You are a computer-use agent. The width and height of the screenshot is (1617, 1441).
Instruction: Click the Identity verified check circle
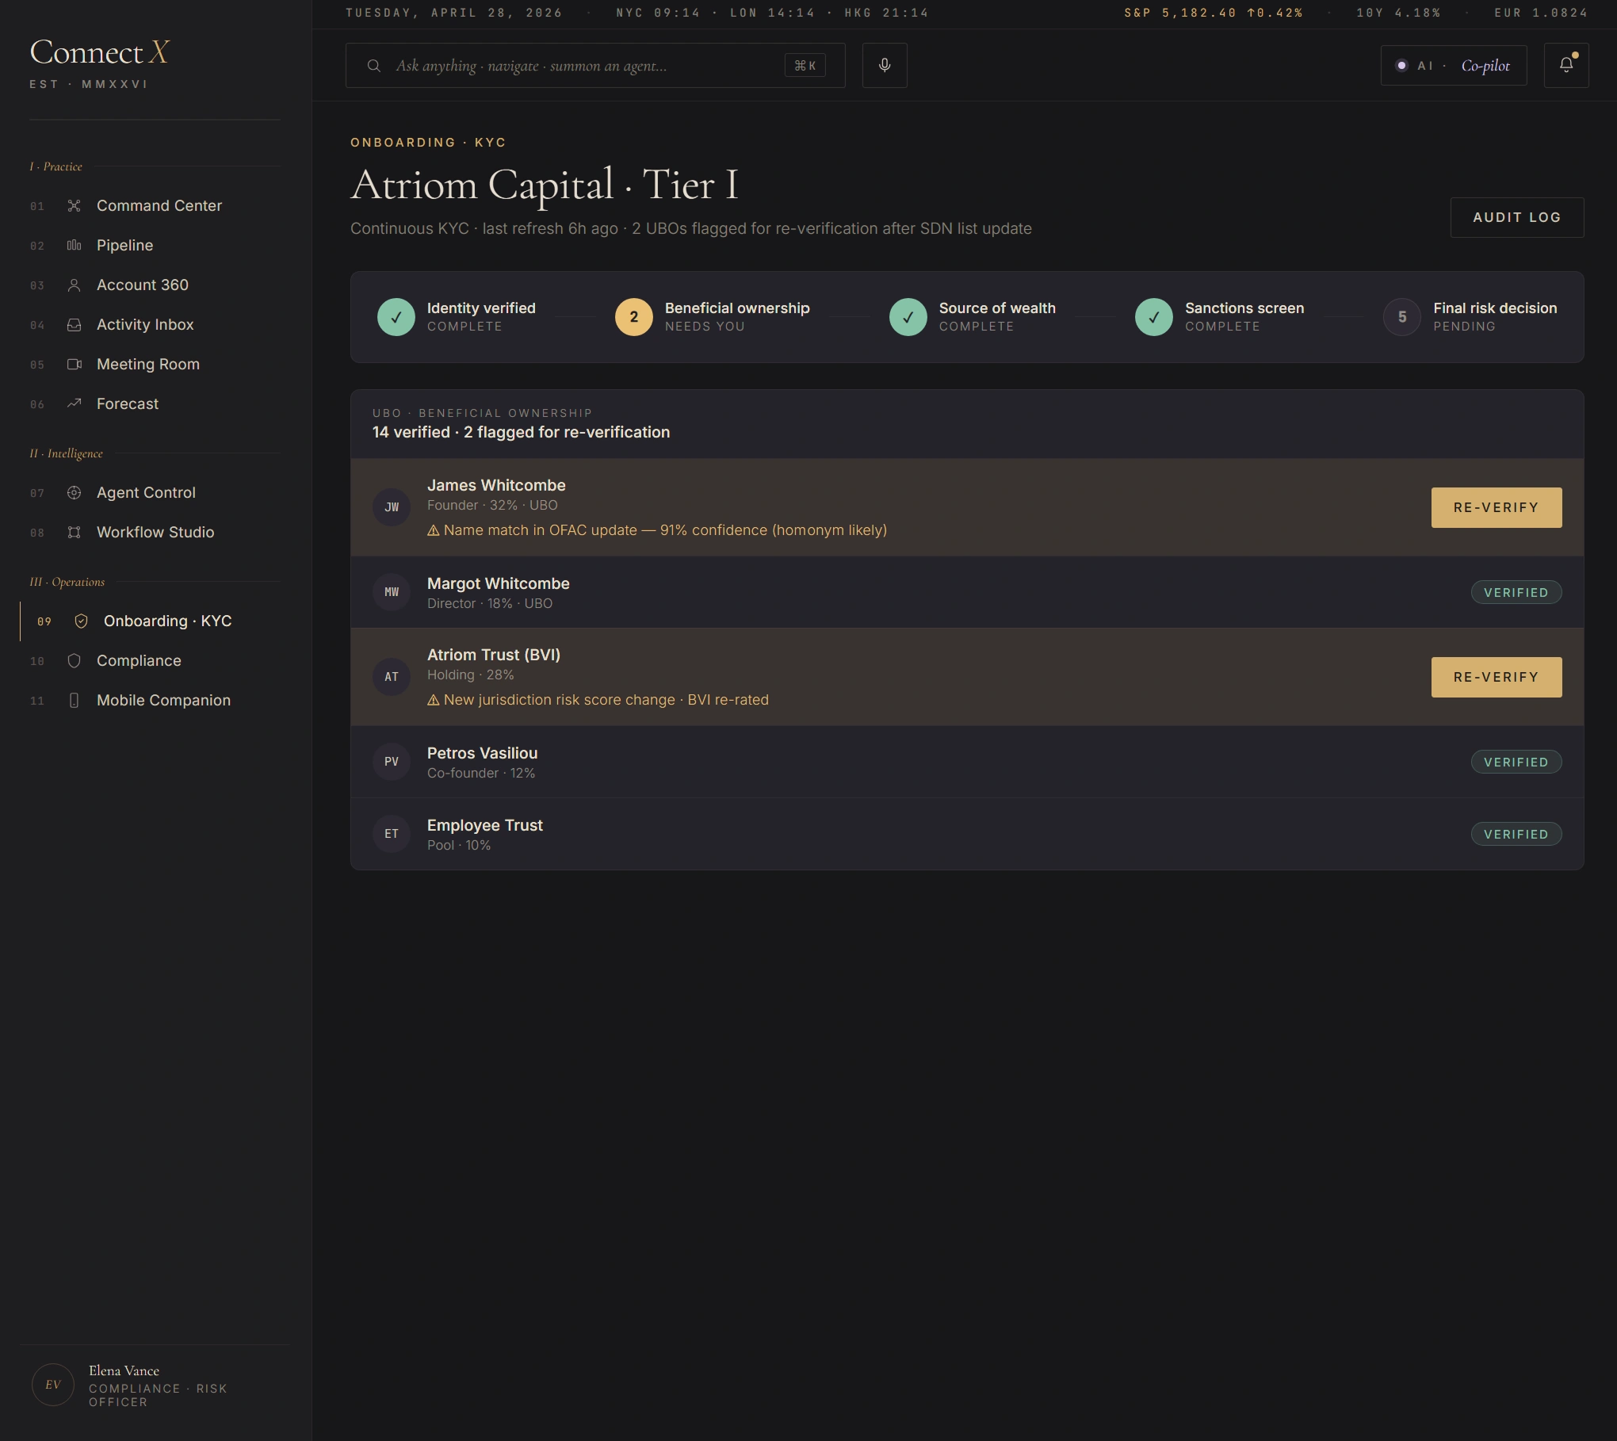396,316
